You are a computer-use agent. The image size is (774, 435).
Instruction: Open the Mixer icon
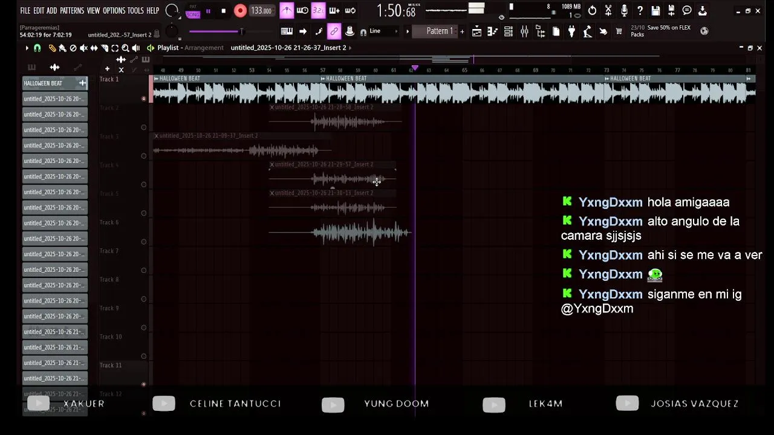tap(524, 31)
